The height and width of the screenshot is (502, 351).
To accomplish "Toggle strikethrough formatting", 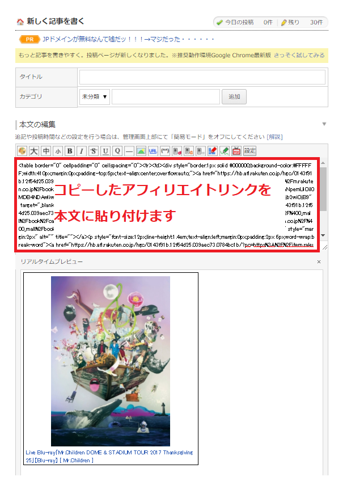I will point(94,151).
